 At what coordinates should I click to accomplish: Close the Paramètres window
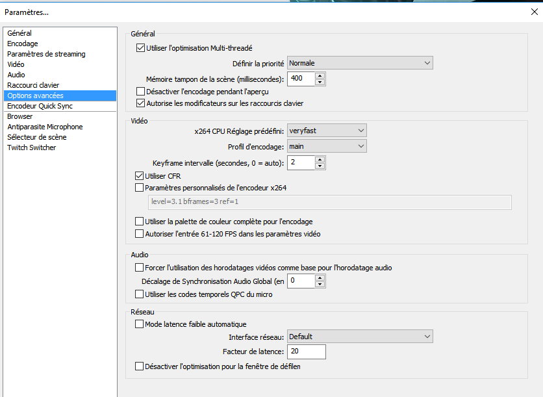535,12
